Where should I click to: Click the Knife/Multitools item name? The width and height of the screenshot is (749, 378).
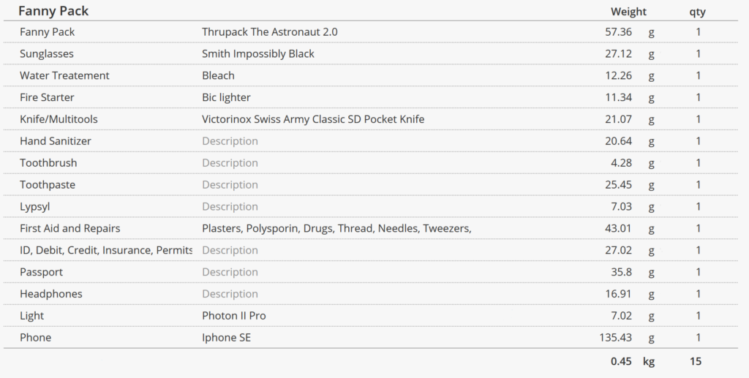click(x=59, y=119)
